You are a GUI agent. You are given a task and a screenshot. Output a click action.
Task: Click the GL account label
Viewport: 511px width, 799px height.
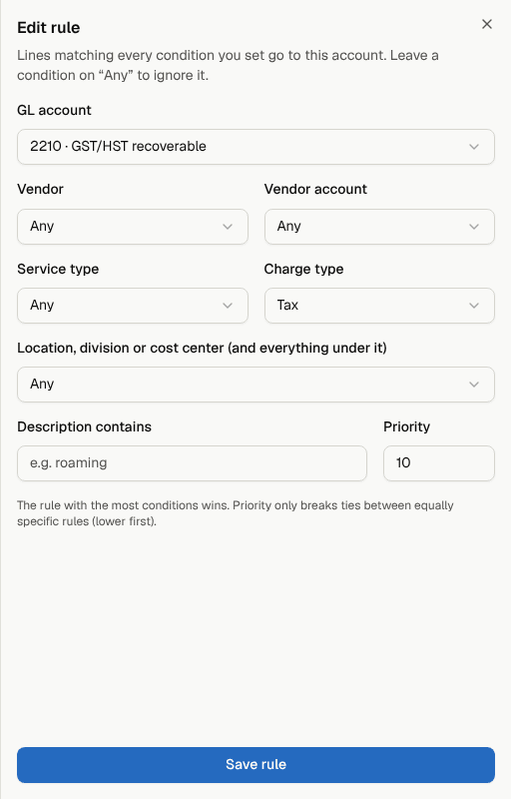55,110
